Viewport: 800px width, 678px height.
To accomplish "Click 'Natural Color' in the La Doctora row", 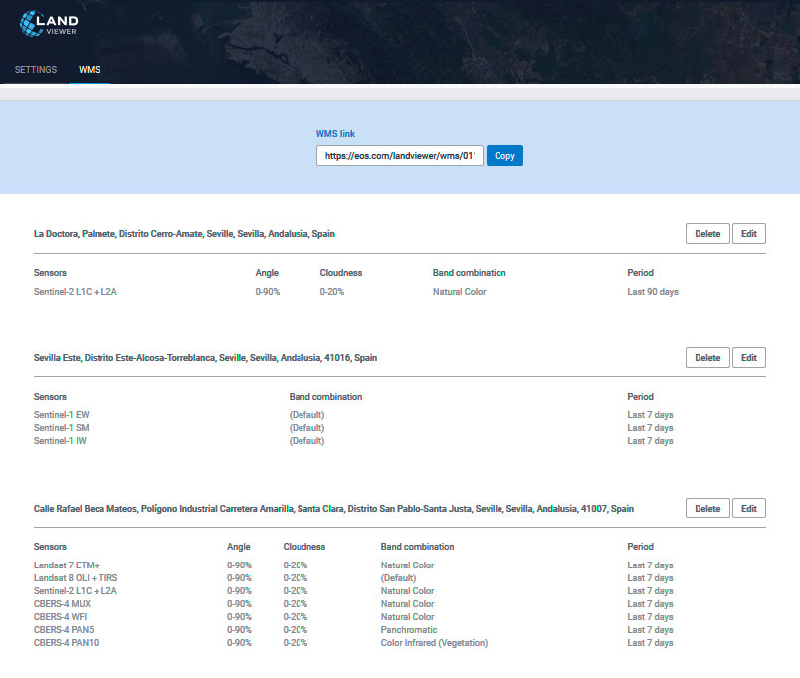I will point(459,292).
